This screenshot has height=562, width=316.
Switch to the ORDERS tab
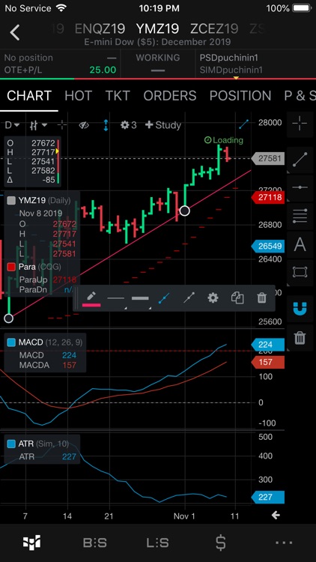[170, 96]
